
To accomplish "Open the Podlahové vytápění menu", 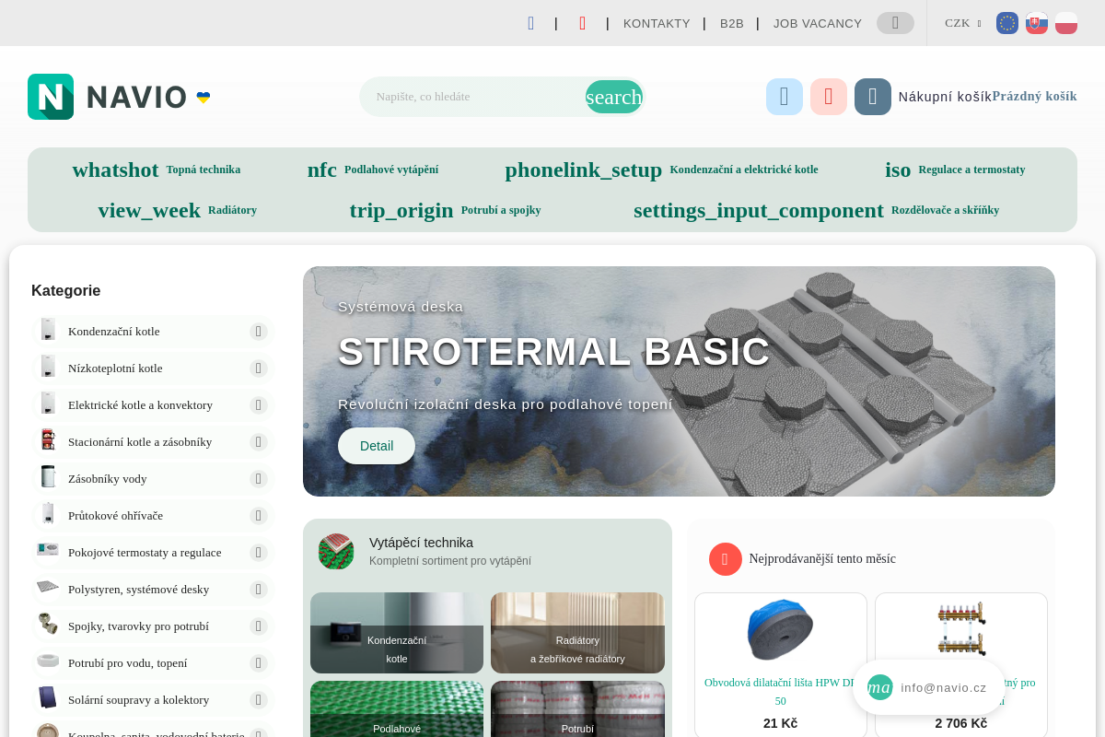I will pyautogui.click(x=391, y=170).
